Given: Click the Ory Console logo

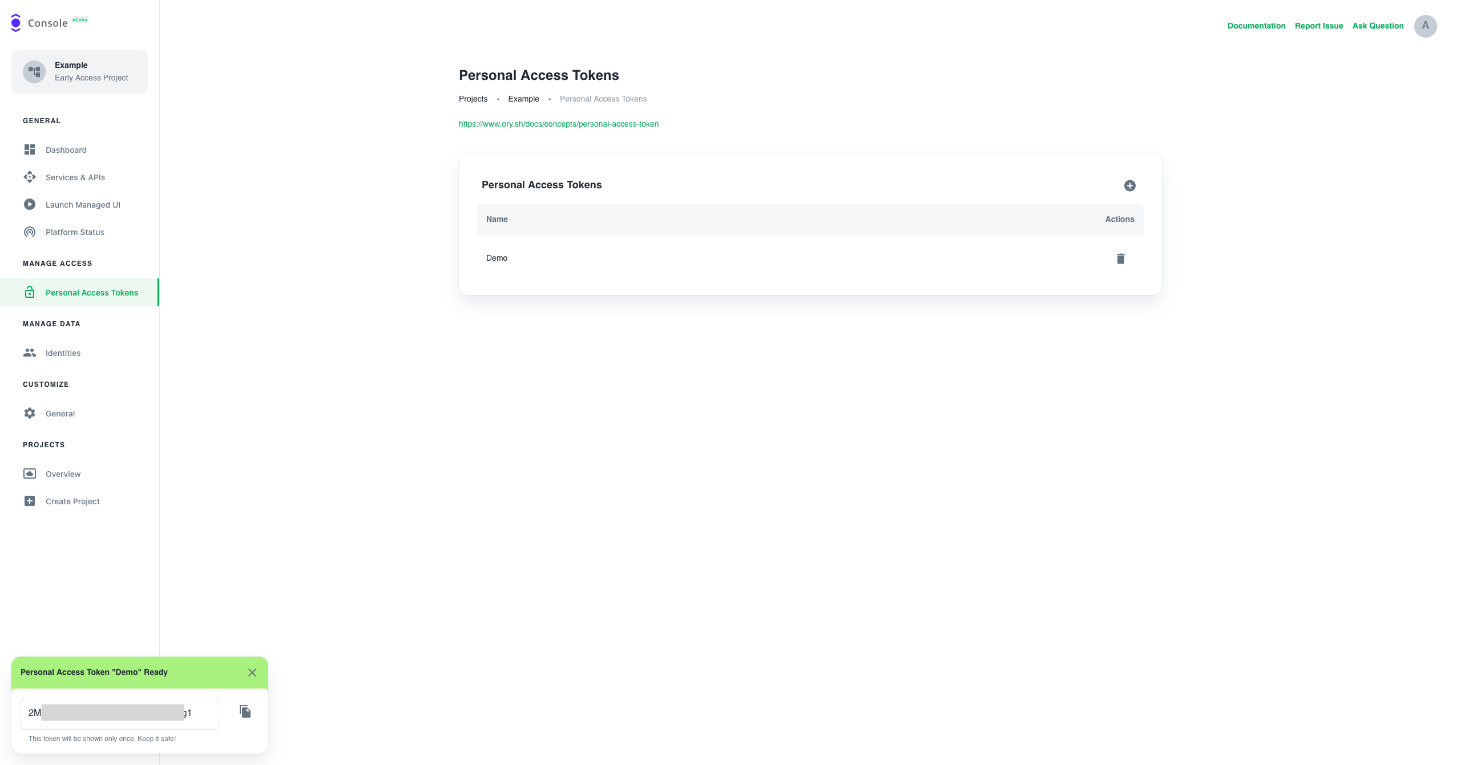Looking at the screenshot, I should [x=16, y=23].
